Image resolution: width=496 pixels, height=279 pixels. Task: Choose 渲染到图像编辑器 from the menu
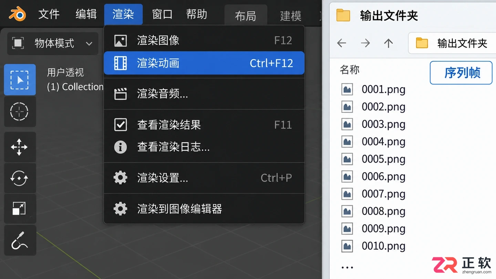tap(204, 209)
